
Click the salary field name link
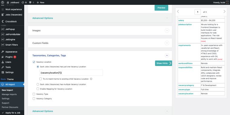tap(181, 20)
